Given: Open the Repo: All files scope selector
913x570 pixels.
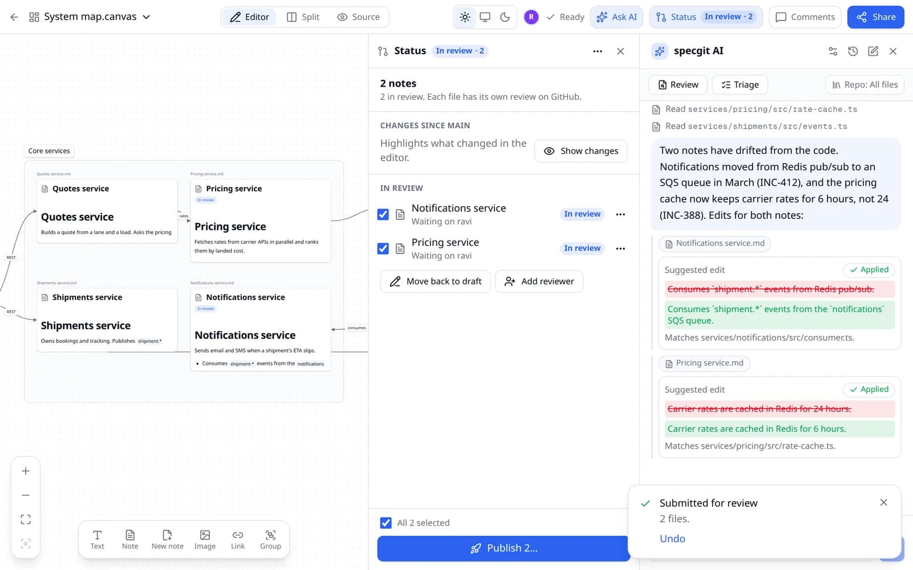Looking at the screenshot, I should (864, 85).
